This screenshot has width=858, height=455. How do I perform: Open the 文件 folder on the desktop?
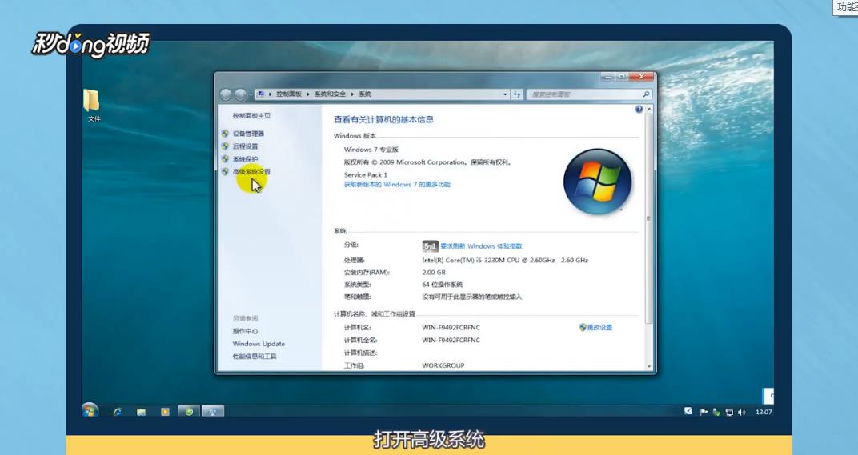point(93,106)
